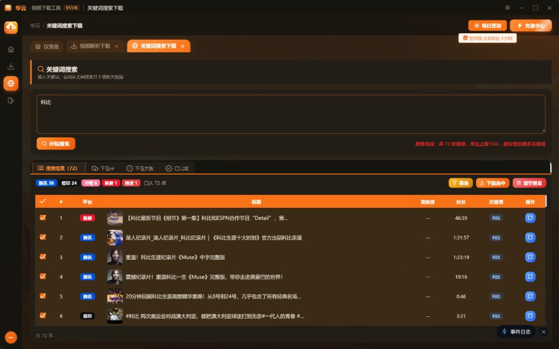Open link for row 1 科比最新节目 video
Image resolution: width=559 pixels, height=349 pixels.
(530, 218)
